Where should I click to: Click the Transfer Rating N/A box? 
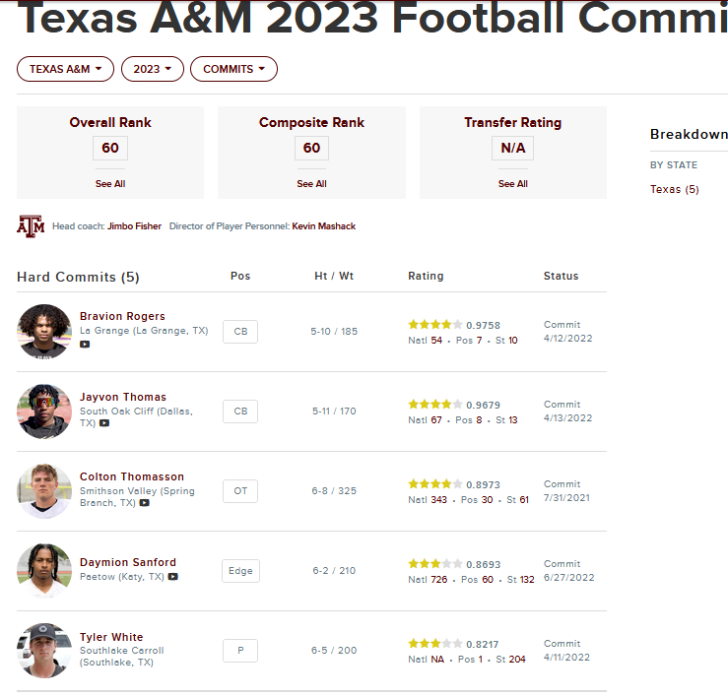512,149
